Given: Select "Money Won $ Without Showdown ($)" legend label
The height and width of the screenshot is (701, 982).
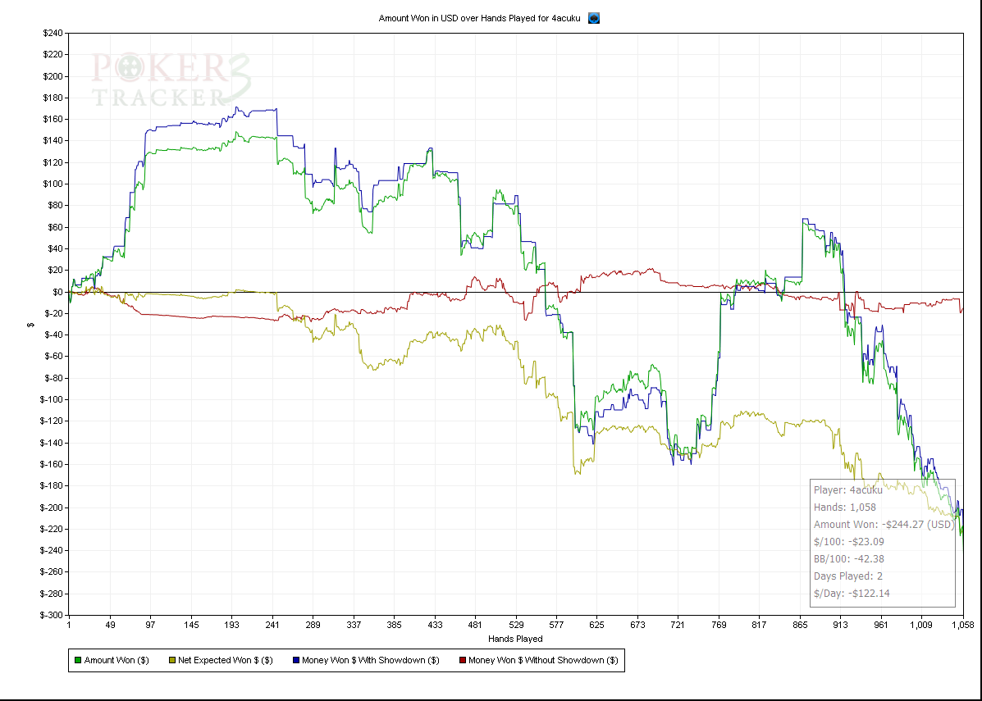Looking at the screenshot, I should click(542, 660).
